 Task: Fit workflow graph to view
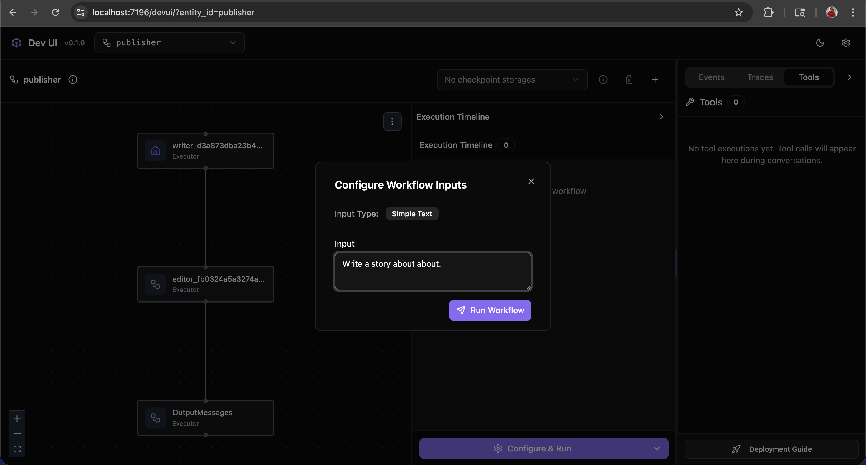coord(17,449)
